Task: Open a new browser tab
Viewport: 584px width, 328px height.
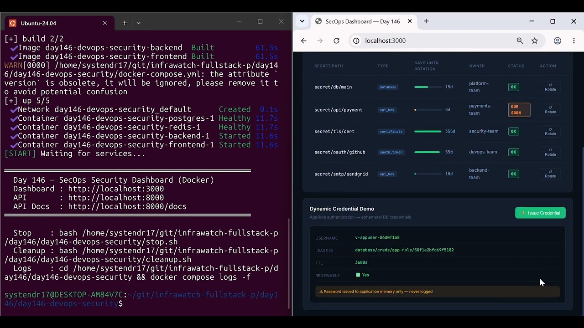Action: (426, 21)
